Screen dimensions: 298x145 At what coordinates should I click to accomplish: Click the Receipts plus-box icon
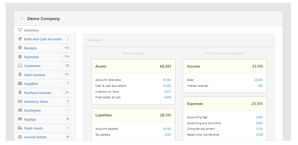pos(20,48)
